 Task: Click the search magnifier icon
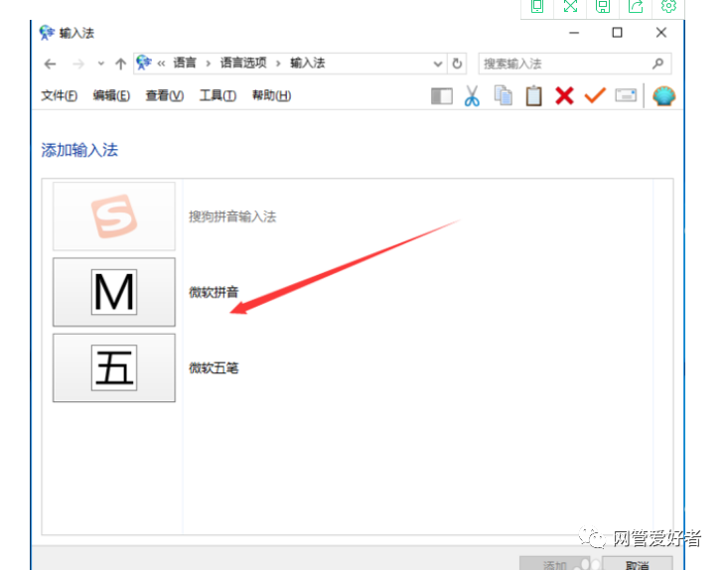(x=657, y=64)
